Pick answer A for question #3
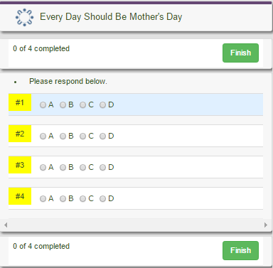 coord(43,168)
